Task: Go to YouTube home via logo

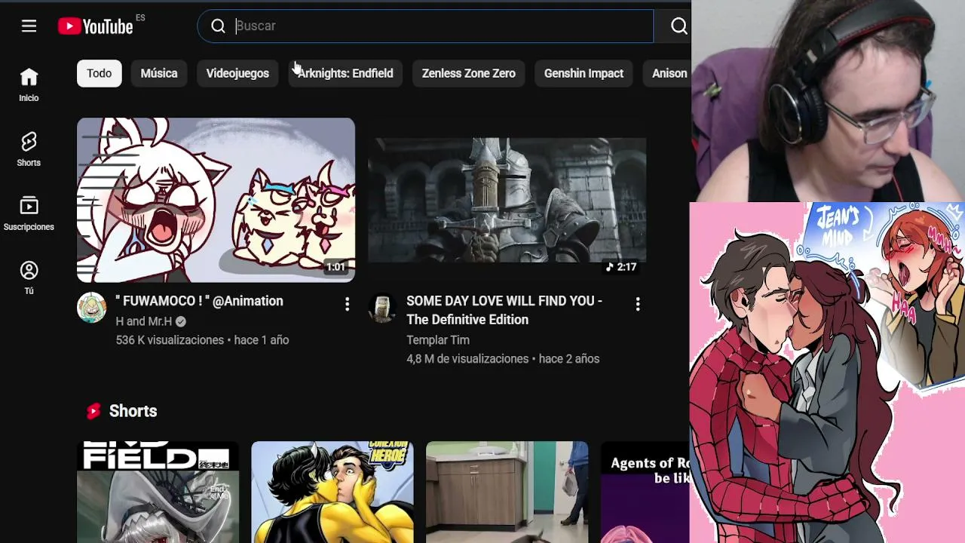Action: [96, 26]
